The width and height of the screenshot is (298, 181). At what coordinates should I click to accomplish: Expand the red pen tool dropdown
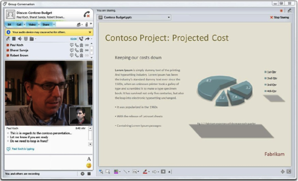149,172
